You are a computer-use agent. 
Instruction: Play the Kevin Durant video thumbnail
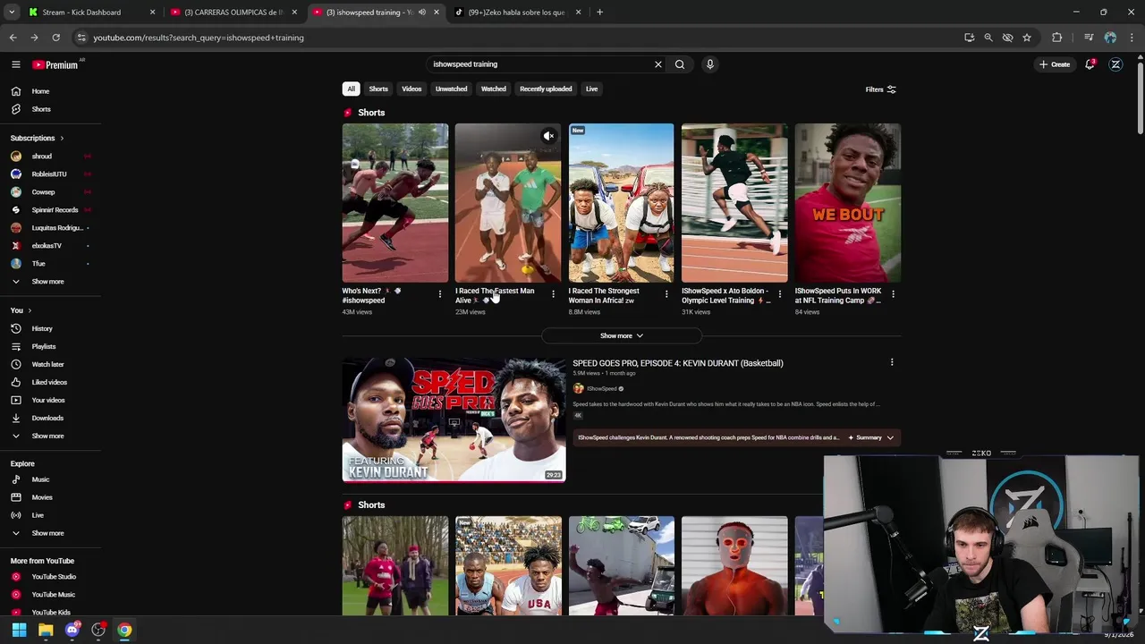454,419
